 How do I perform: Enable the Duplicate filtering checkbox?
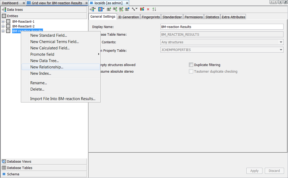point(191,65)
